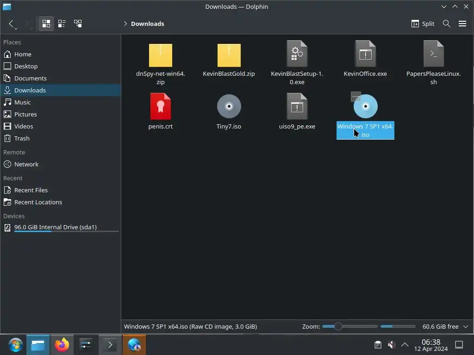Click Windows 7 SP1 x64.iso disc icon
Viewport: 474px width, 355px height.
pyautogui.click(x=366, y=106)
